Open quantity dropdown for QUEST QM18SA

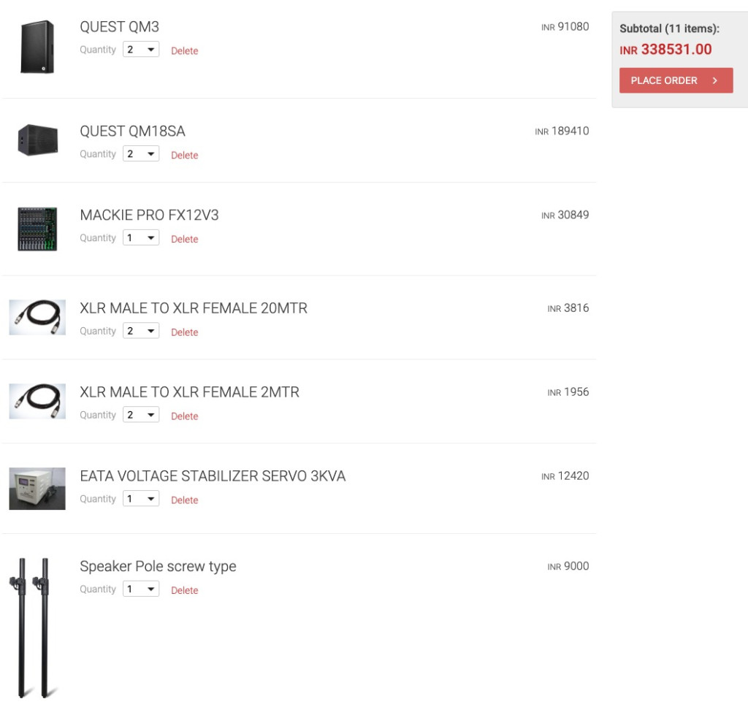[x=141, y=154]
